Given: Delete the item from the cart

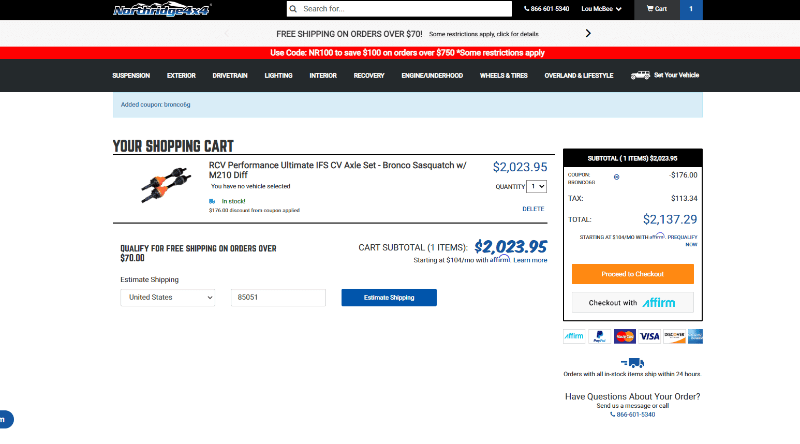Looking at the screenshot, I should click(533, 209).
